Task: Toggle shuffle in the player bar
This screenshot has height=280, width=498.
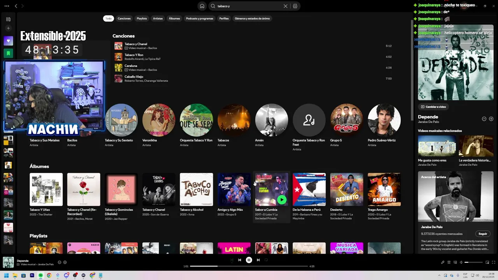Action: point(231,260)
